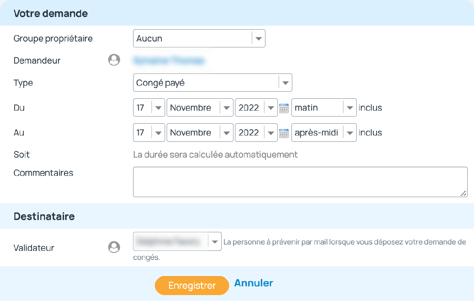Image resolution: width=474 pixels, height=301 pixels.
Task: Click the Enregistrer button
Action: click(192, 285)
